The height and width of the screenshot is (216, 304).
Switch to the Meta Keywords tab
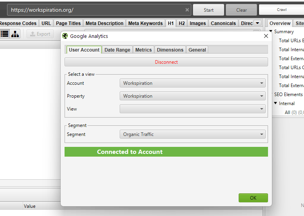click(x=146, y=23)
